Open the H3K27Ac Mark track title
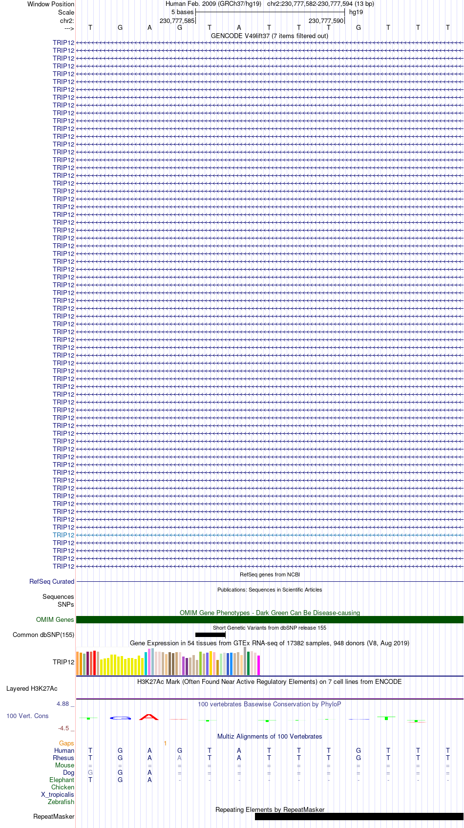The width and height of the screenshot is (464, 828). (x=270, y=681)
